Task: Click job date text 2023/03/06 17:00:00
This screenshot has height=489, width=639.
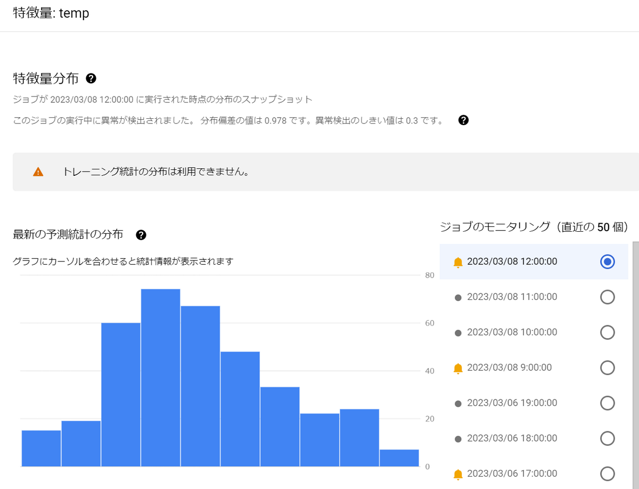Action: [512, 474]
